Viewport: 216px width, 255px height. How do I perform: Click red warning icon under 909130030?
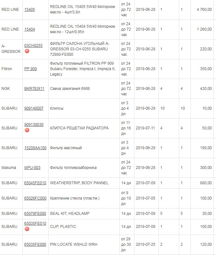pyautogui.click(x=27, y=130)
